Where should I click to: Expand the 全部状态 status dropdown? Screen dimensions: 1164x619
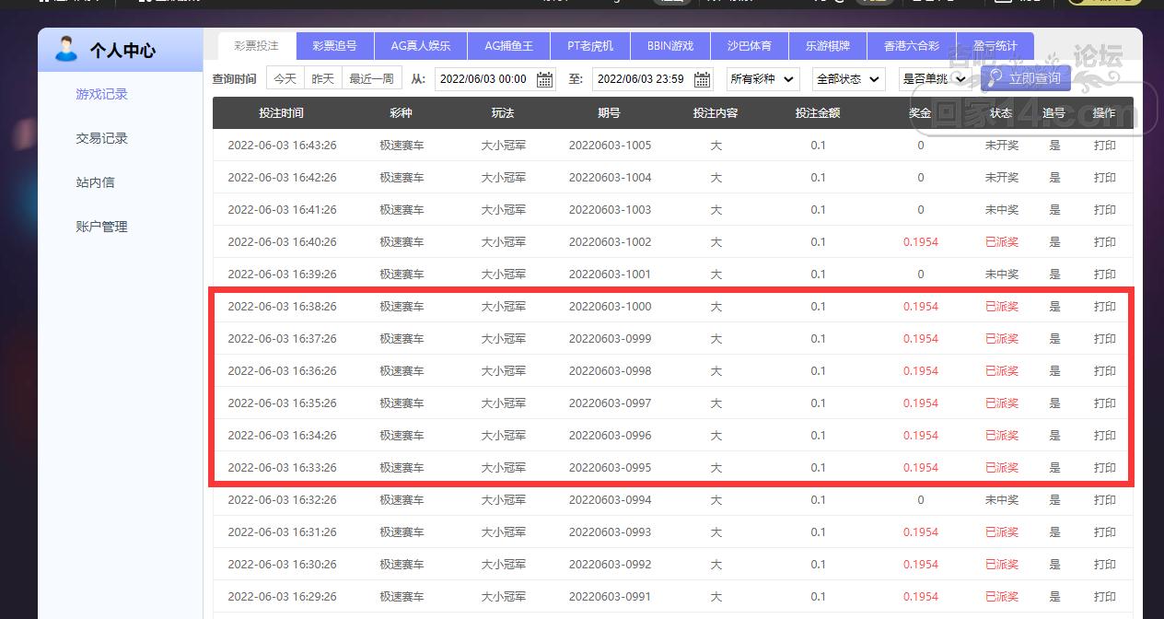(x=848, y=79)
